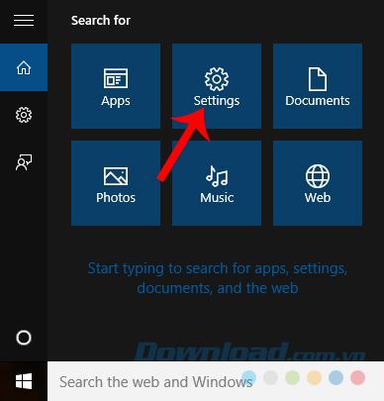
Task: Select the Documents search tile
Action: click(318, 86)
